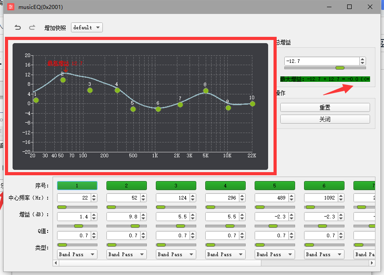384x275 pixels.
Task: Select EQ node 9 on the graph
Action: 228,107
